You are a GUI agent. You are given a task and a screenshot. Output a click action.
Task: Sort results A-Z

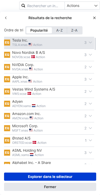click(59, 30)
